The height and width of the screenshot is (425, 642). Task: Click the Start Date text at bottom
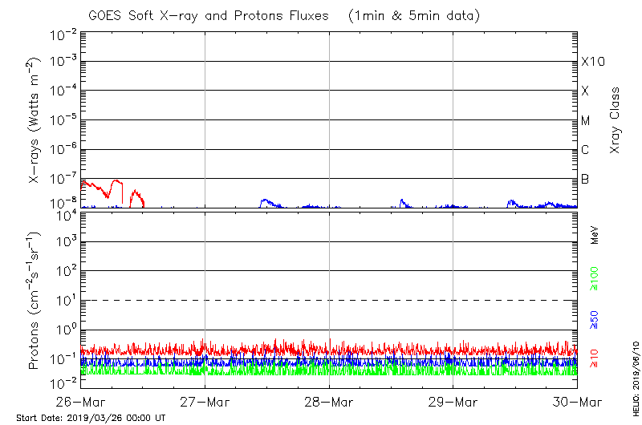[x=91, y=418]
